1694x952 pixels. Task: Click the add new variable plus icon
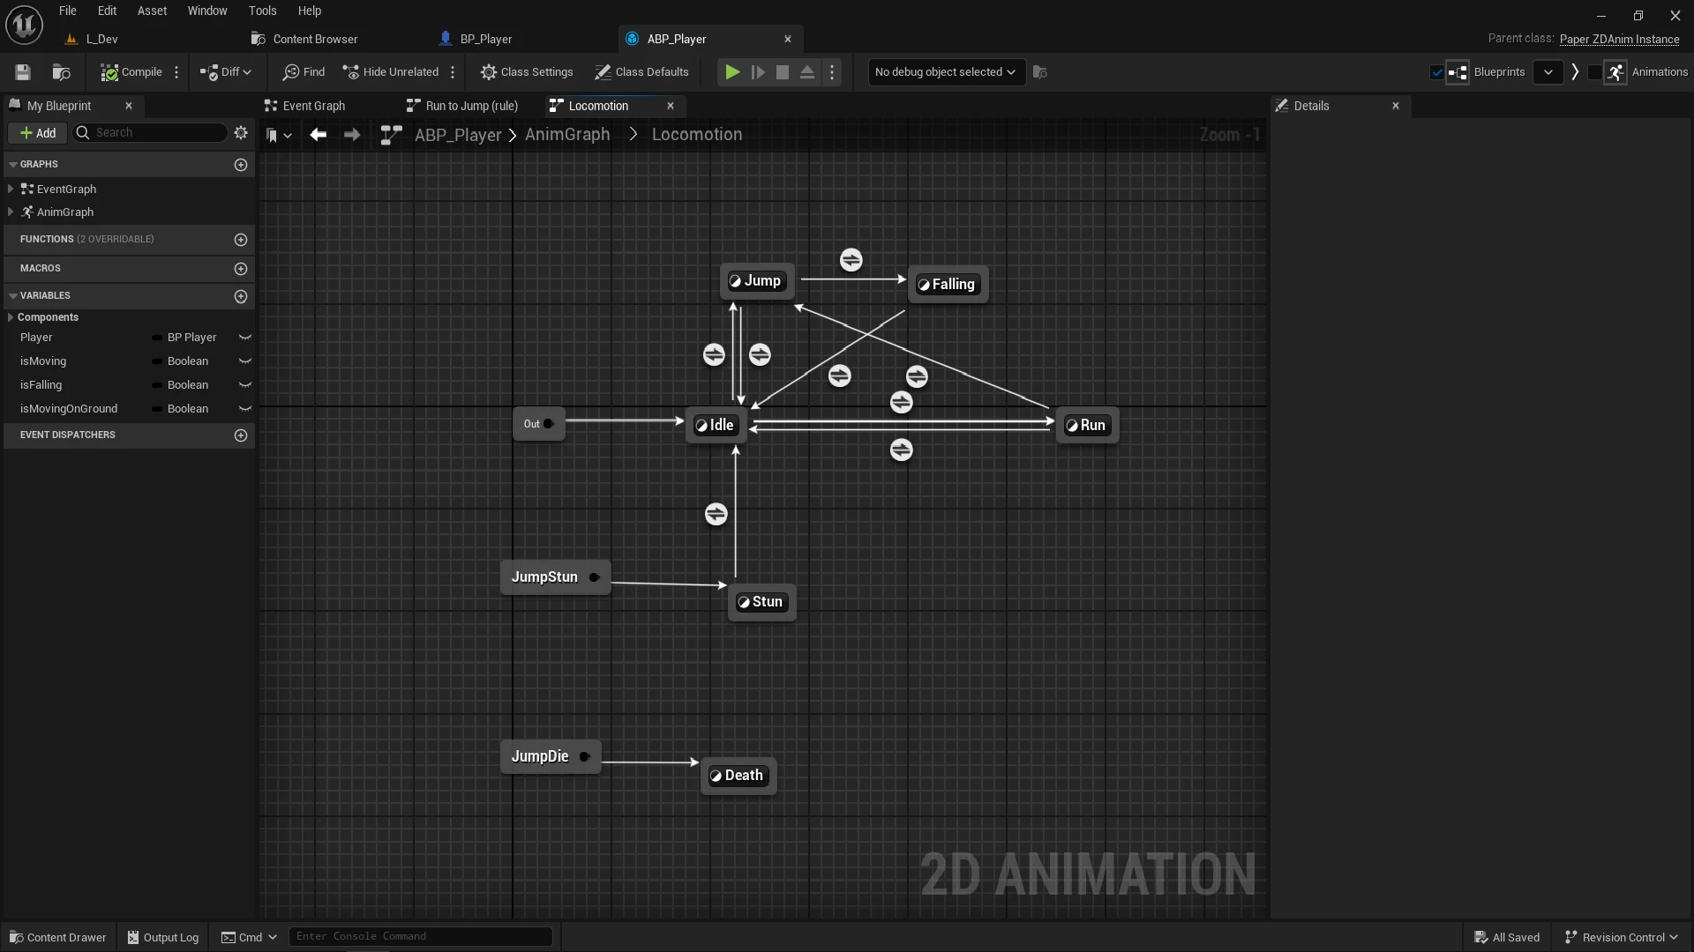[x=241, y=296]
